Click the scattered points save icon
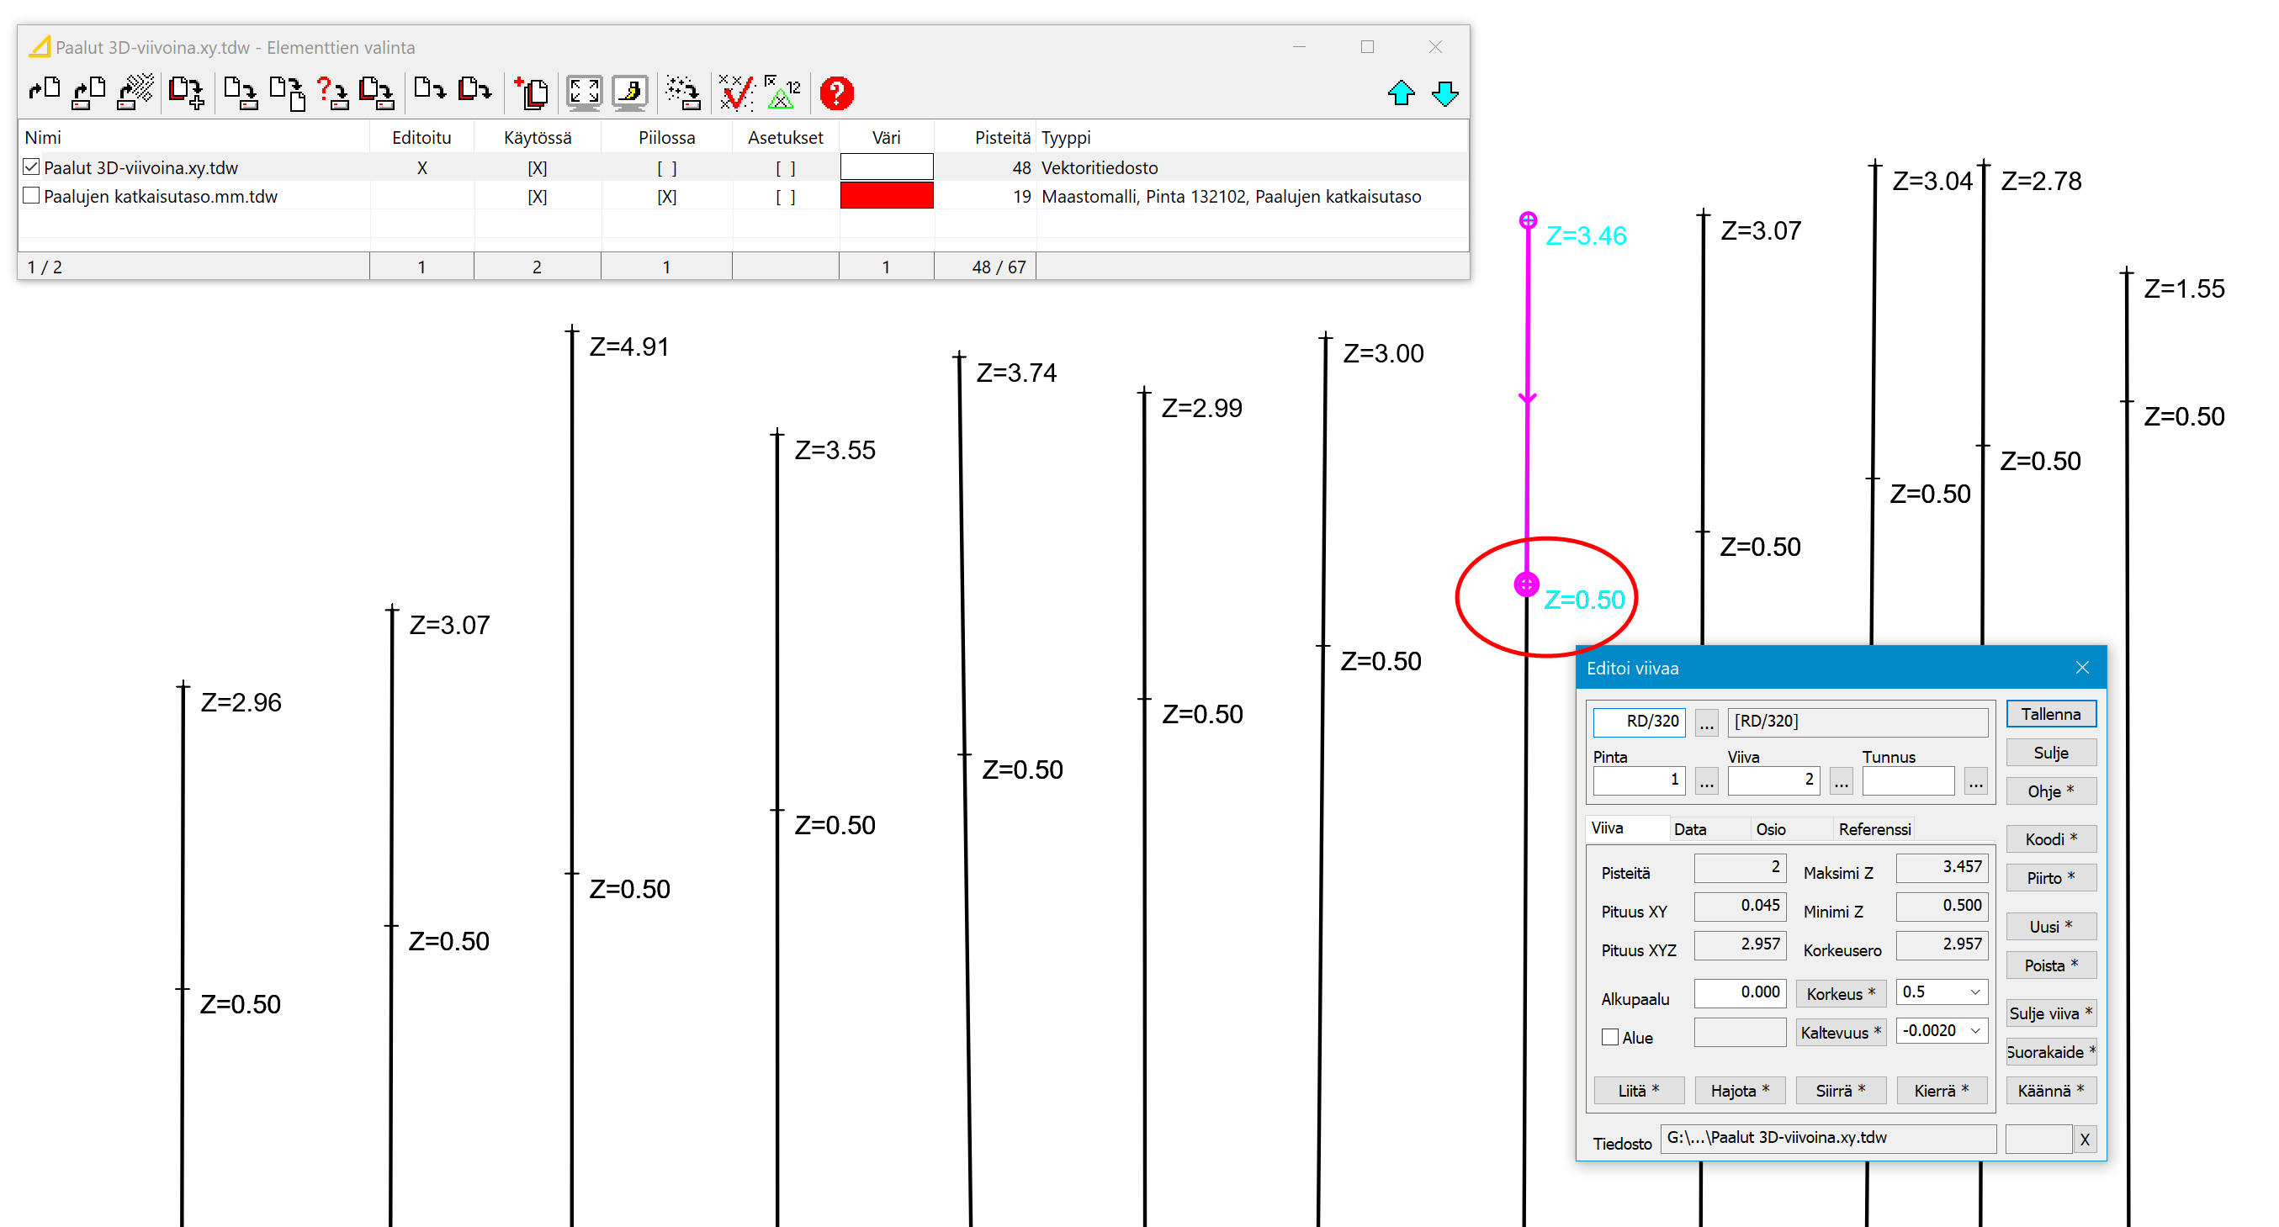This screenshot has width=2279, height=1227. (683, 92)
